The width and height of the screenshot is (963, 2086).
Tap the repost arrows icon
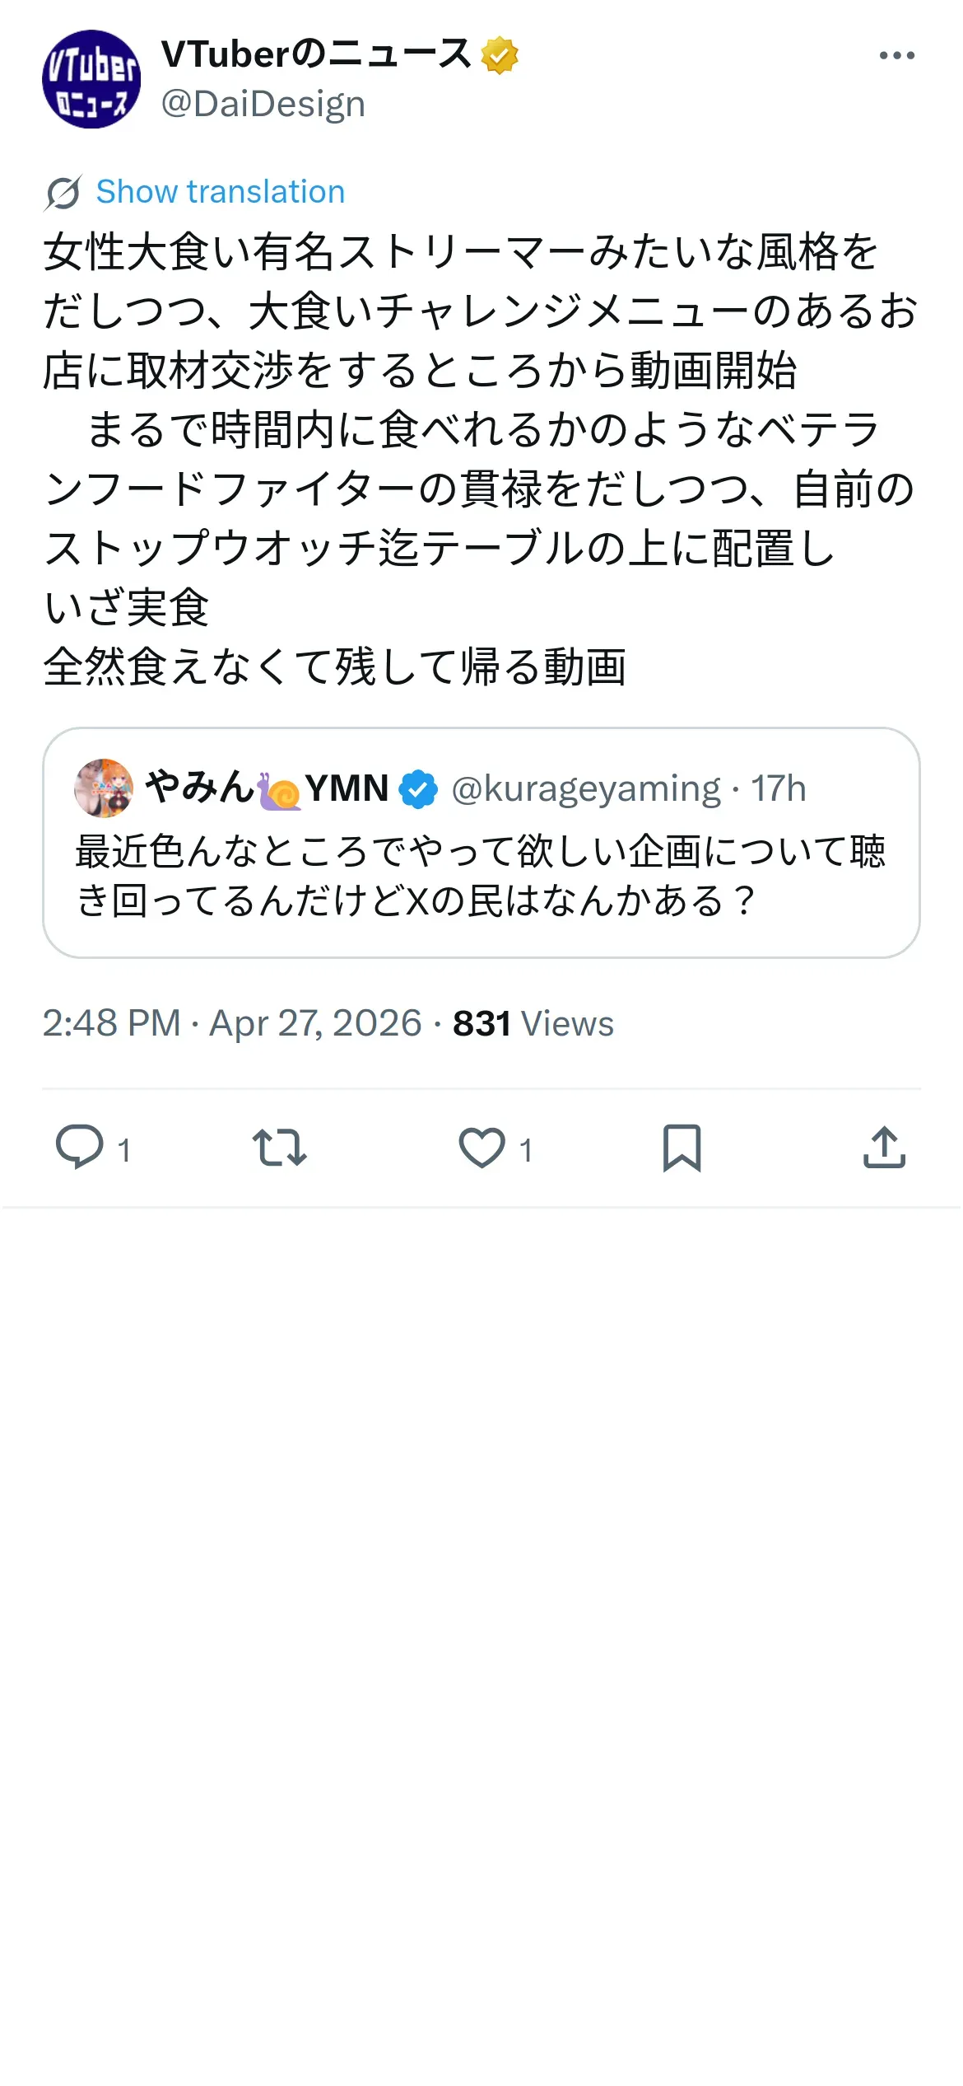[280, 1147]
